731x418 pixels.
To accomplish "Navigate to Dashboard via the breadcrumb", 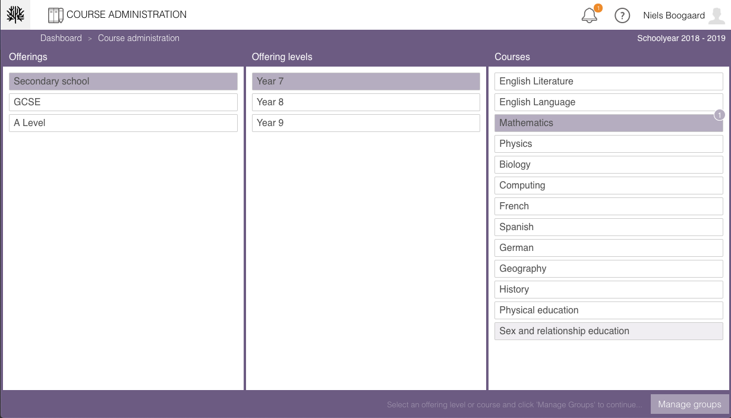I will click(61, 37).
